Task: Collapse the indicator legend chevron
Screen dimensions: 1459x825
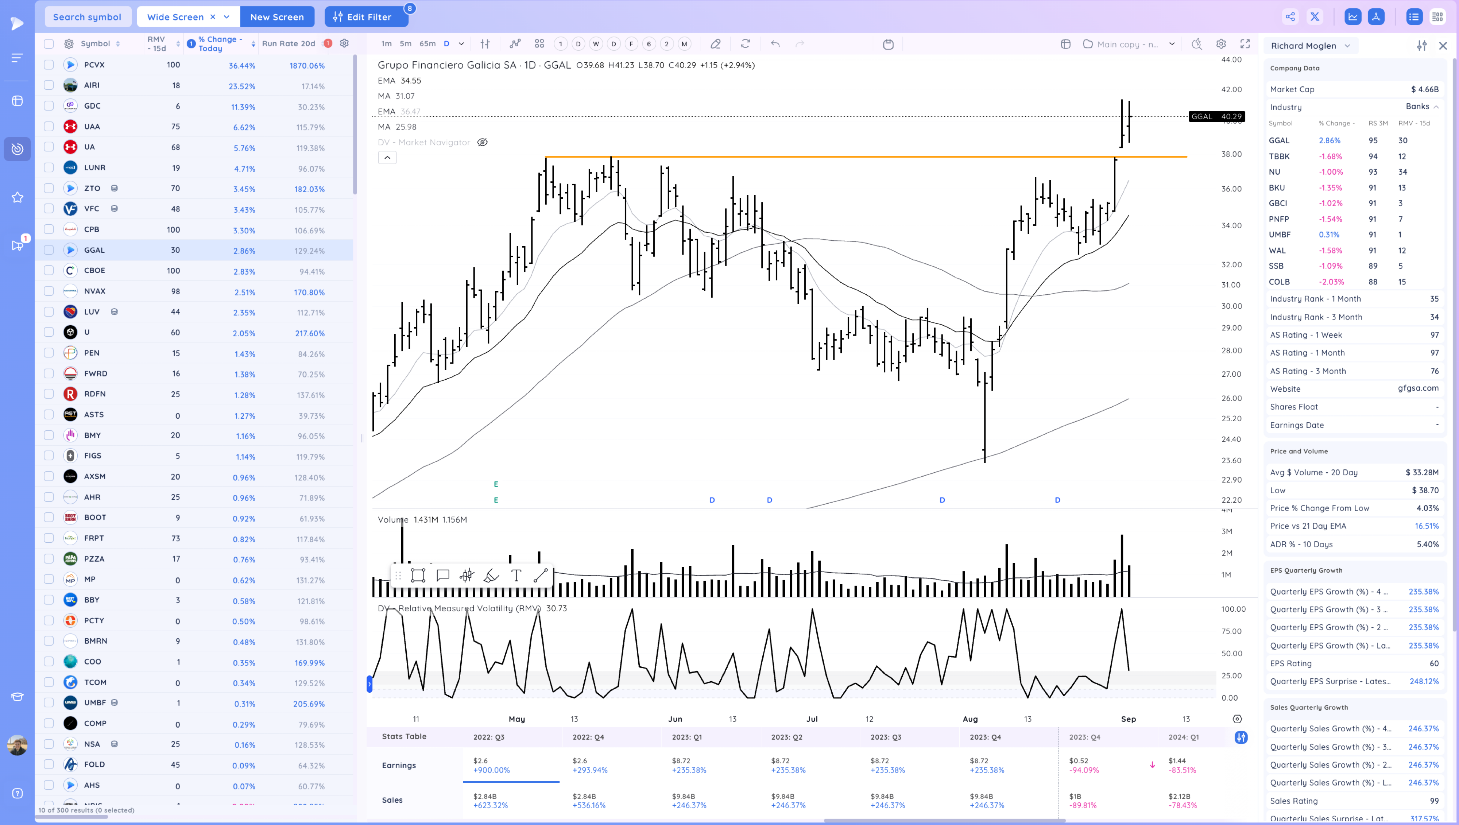Action: point(387,158)
